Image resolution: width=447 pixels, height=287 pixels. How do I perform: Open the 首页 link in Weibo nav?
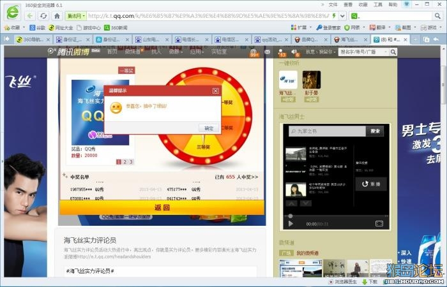(112, 52)
